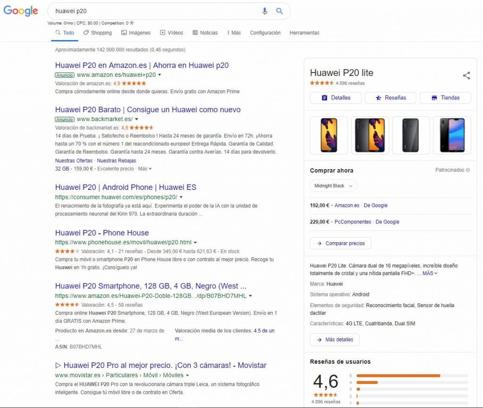The width and height of the screenshot is (483, 408).
Task: Click the Anuncio badge for backmarket.es
Action: click(x=65, y=119)
